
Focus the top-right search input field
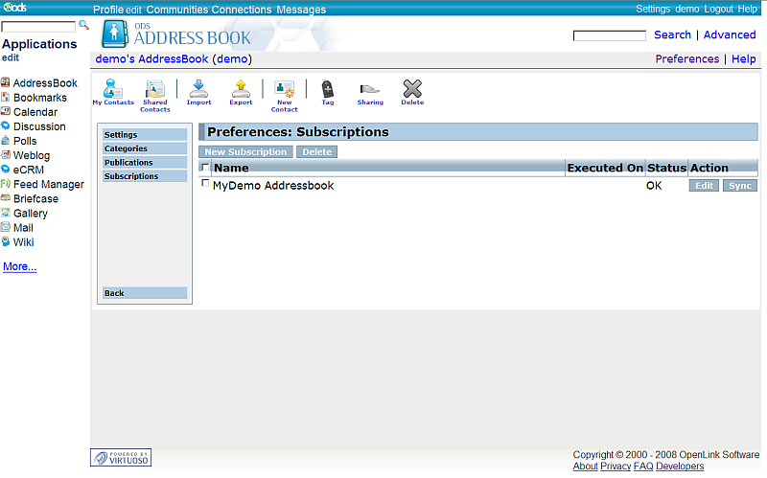pyautogui.click(x=609, y=35)
